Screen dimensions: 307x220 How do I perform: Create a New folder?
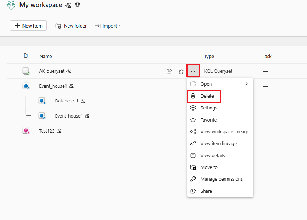pos(71,26)
